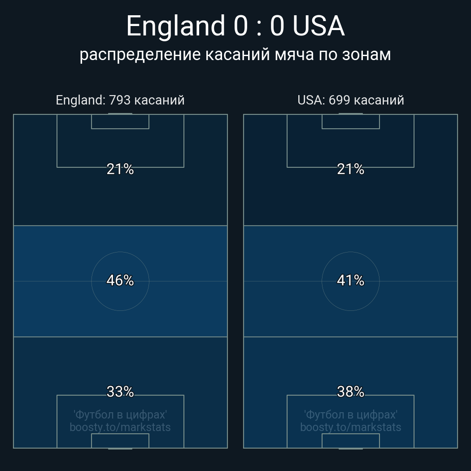Click the "England: 793 касаний" heading
Viewport: 471px width, 471px height.
pyautogui.click(x=120, y=100)
